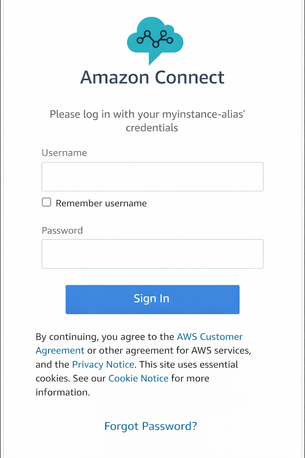Click the Remember username label text
Image resolution: width=305 pixels, height=458 pixels.
101,203
